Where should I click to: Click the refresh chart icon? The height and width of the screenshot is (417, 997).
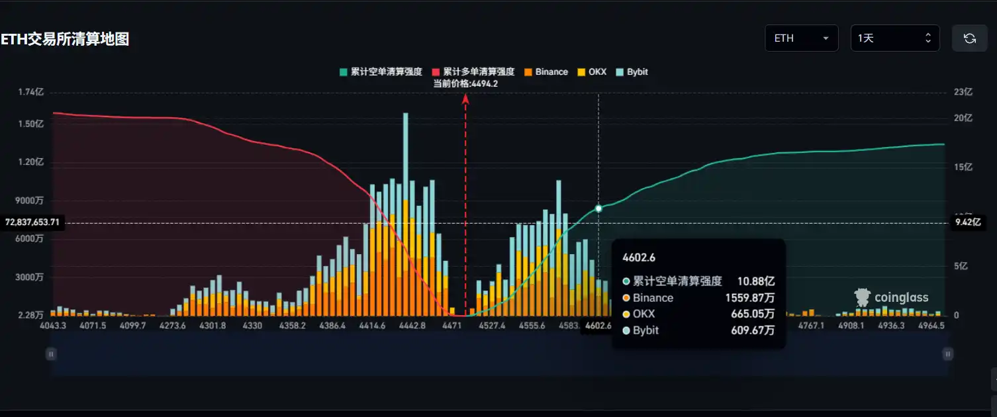[x=969, y=38]
